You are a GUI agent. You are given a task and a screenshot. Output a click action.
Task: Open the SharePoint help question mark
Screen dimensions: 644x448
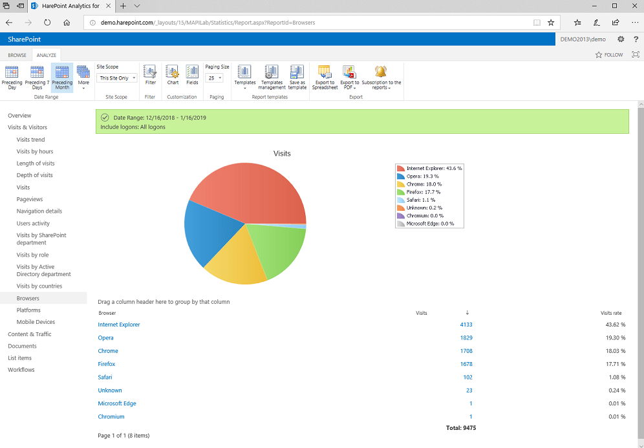[636, 39]
